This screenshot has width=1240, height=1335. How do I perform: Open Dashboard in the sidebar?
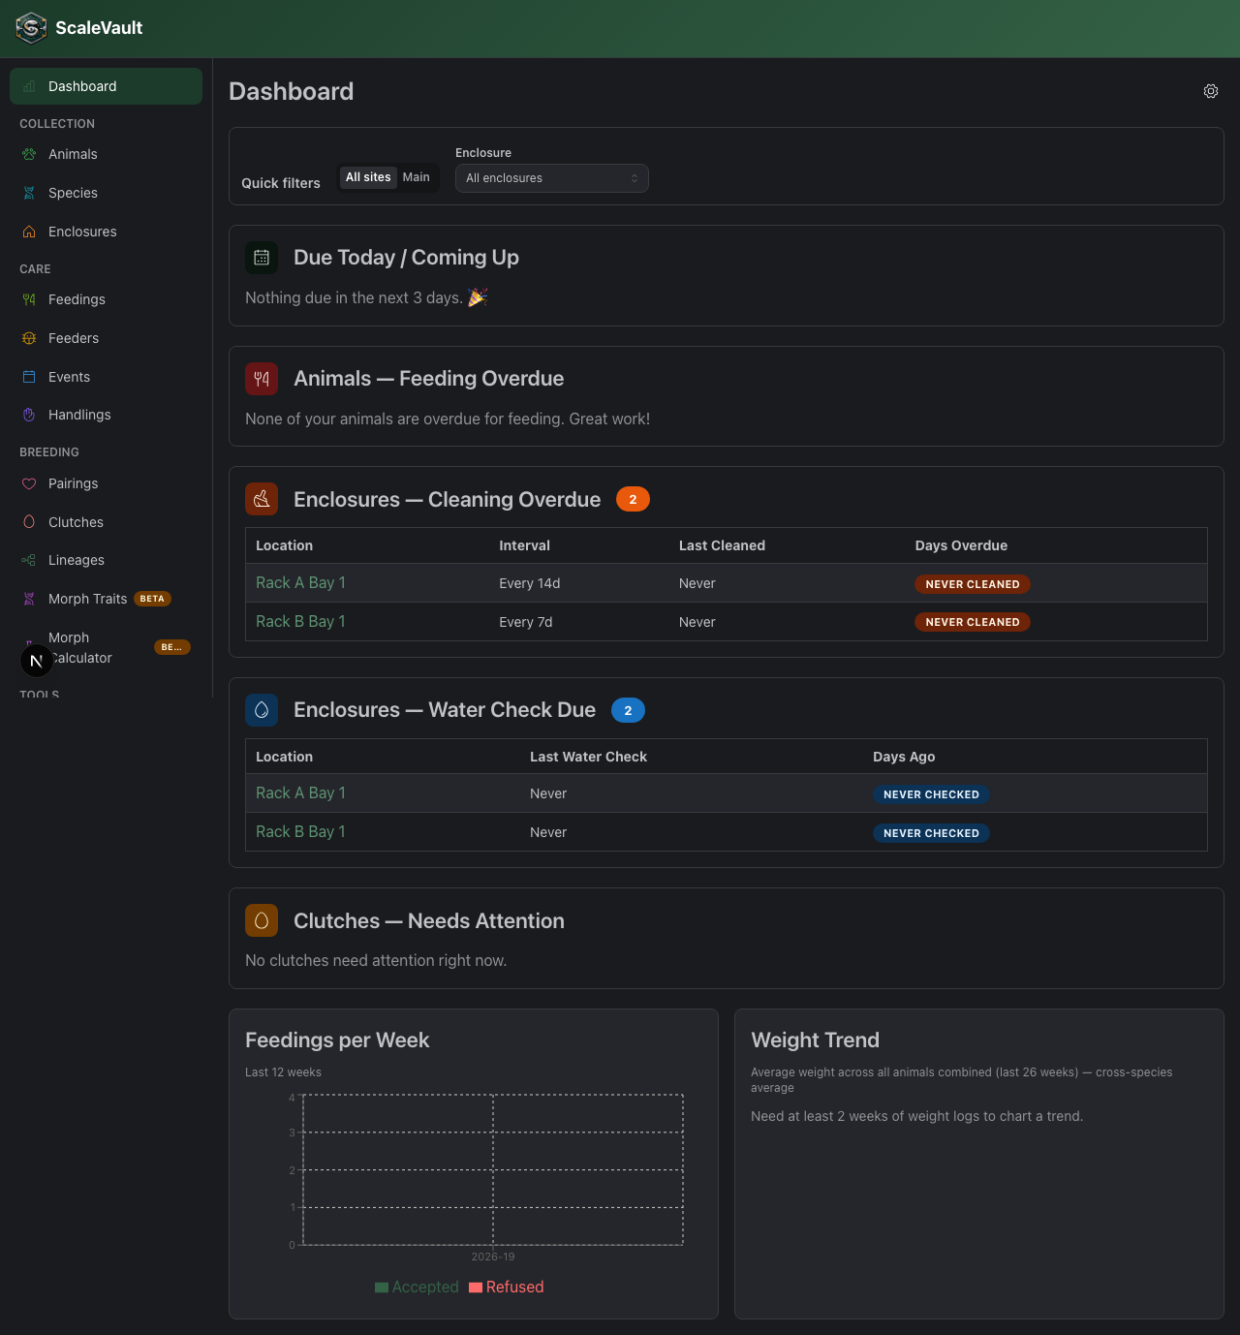coord(106,86)
